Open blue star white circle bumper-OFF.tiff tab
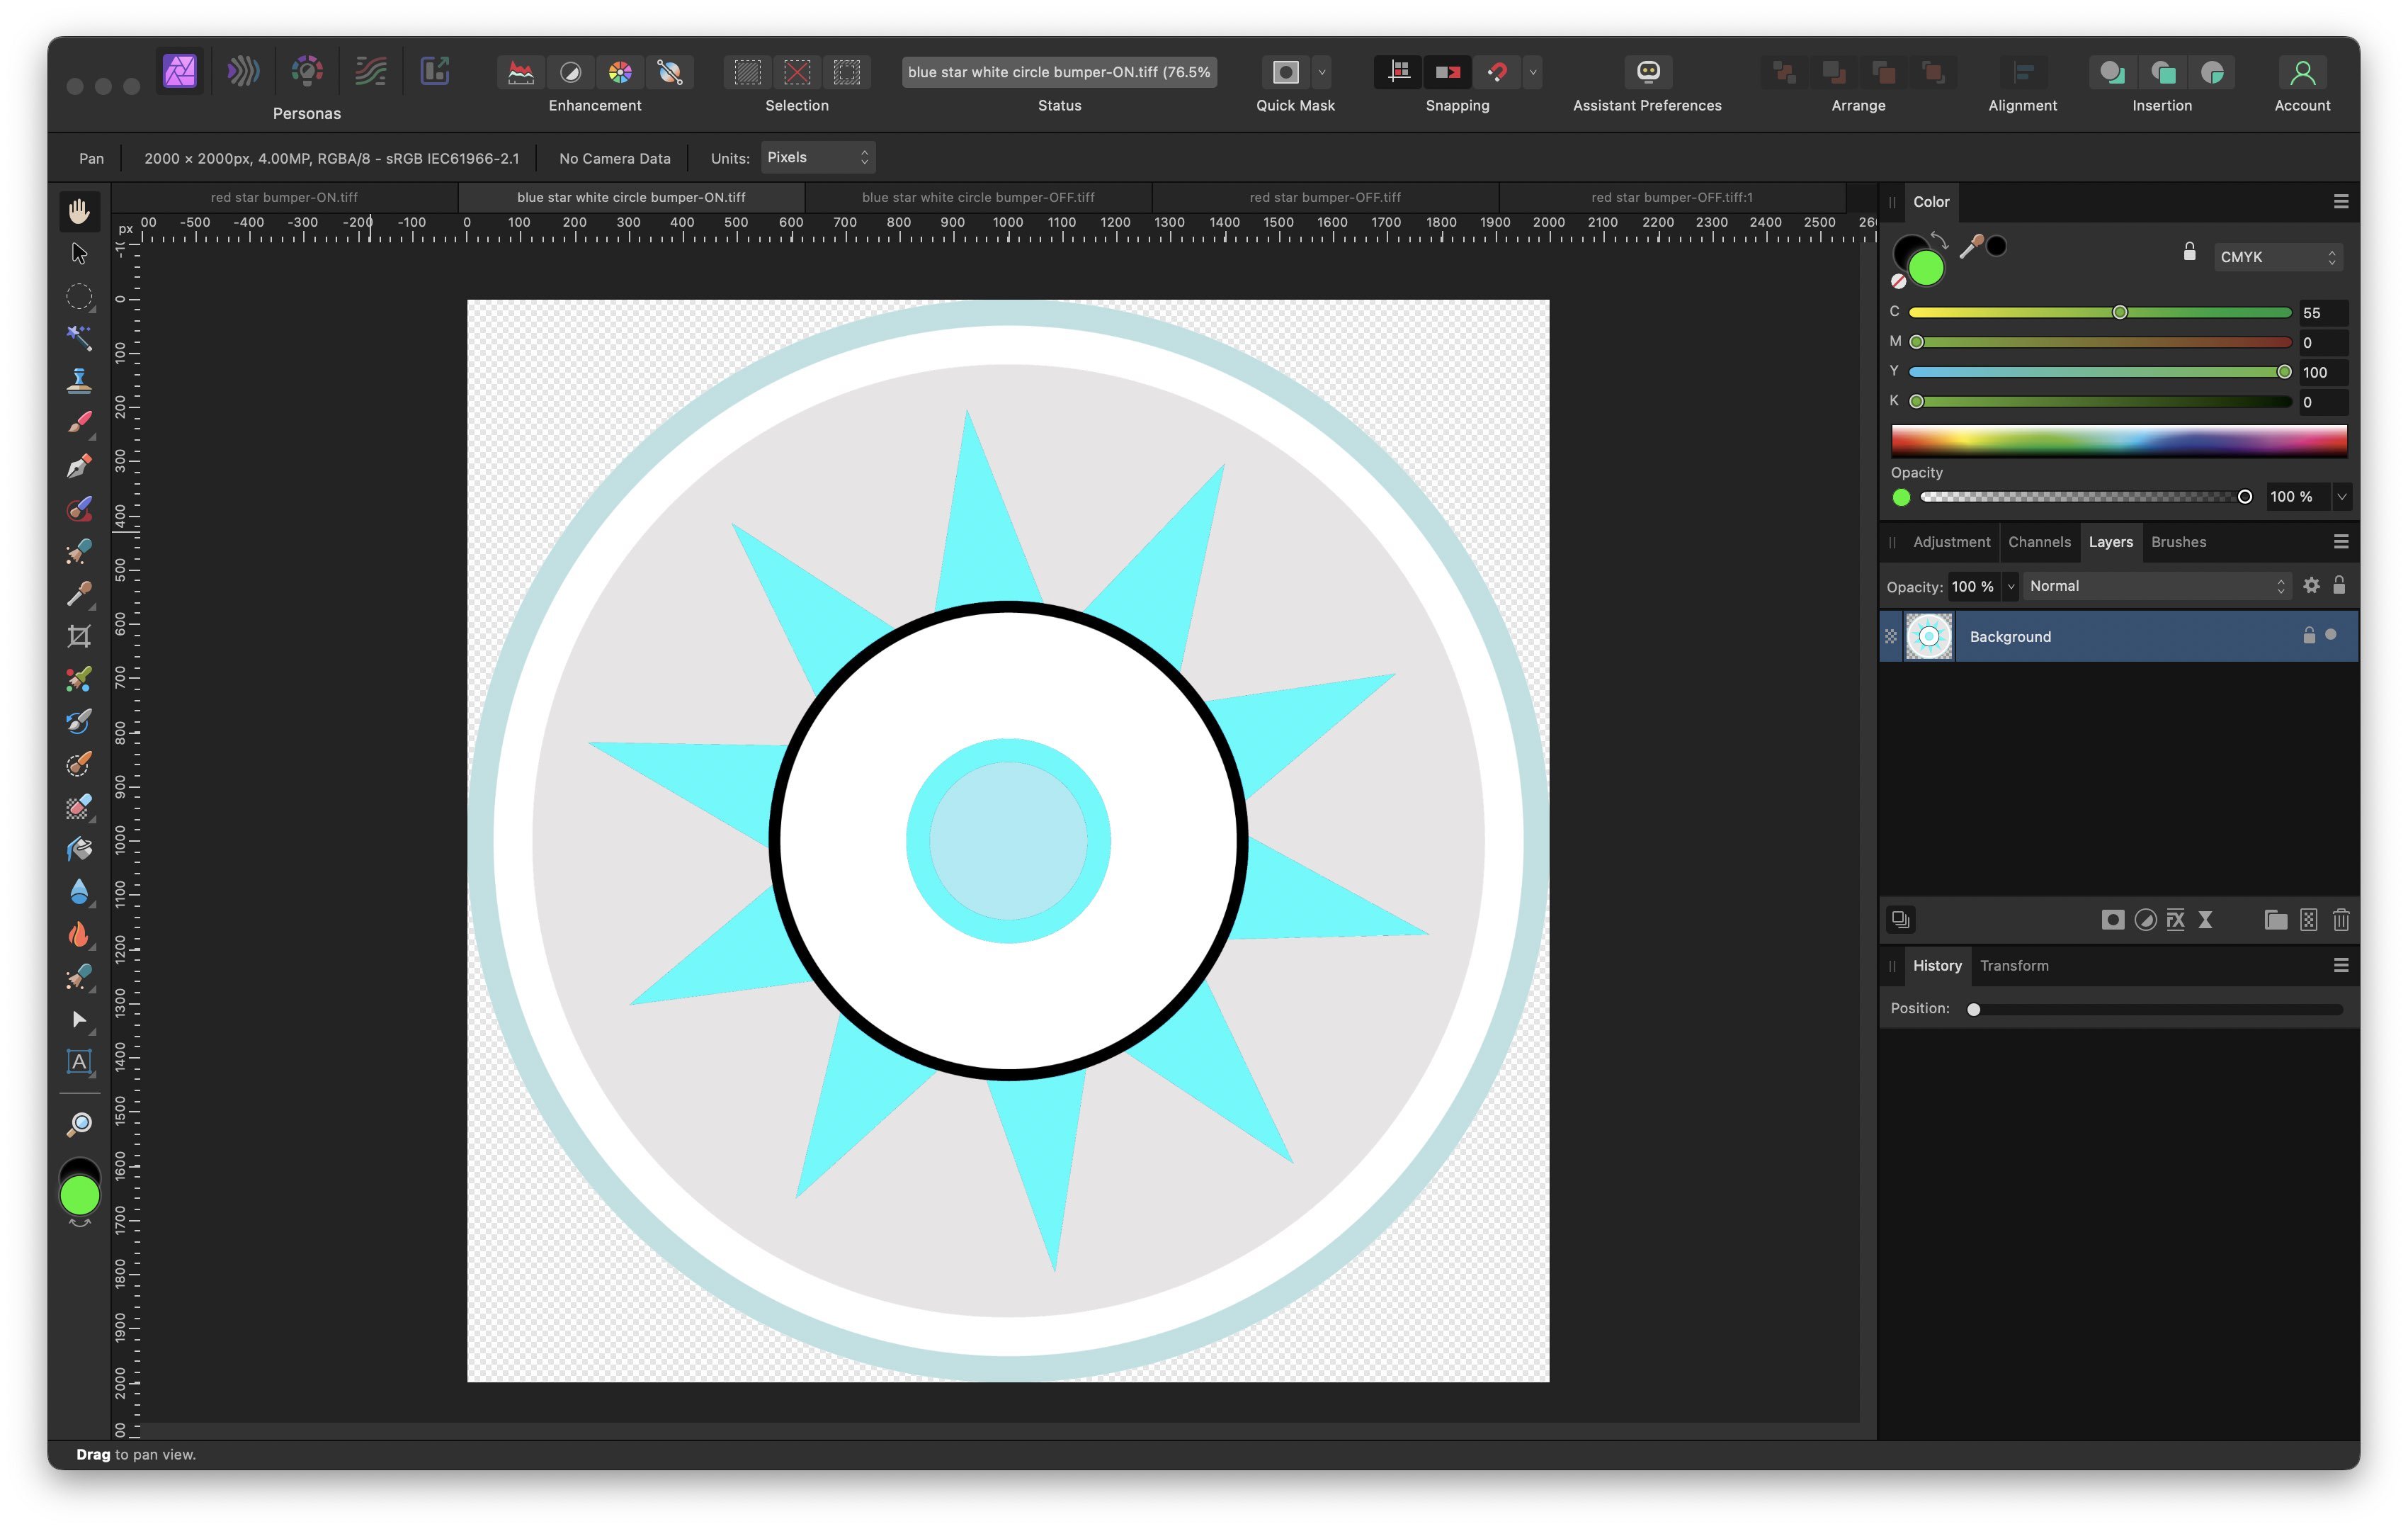This screenshot has width=2408, height=1529. (978, 197)
